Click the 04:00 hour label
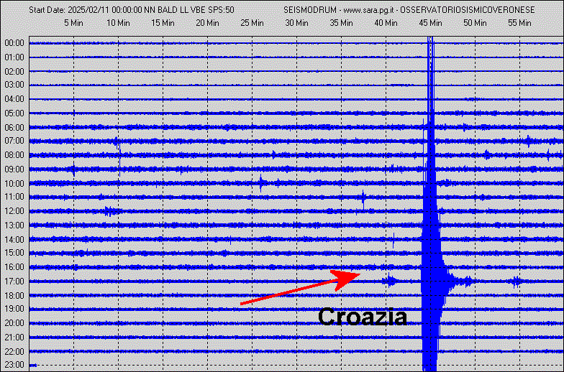The image size is (564, 372). coord(14,99)
